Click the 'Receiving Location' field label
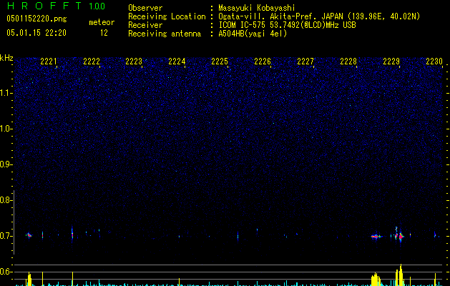 [x=167, y=16]
